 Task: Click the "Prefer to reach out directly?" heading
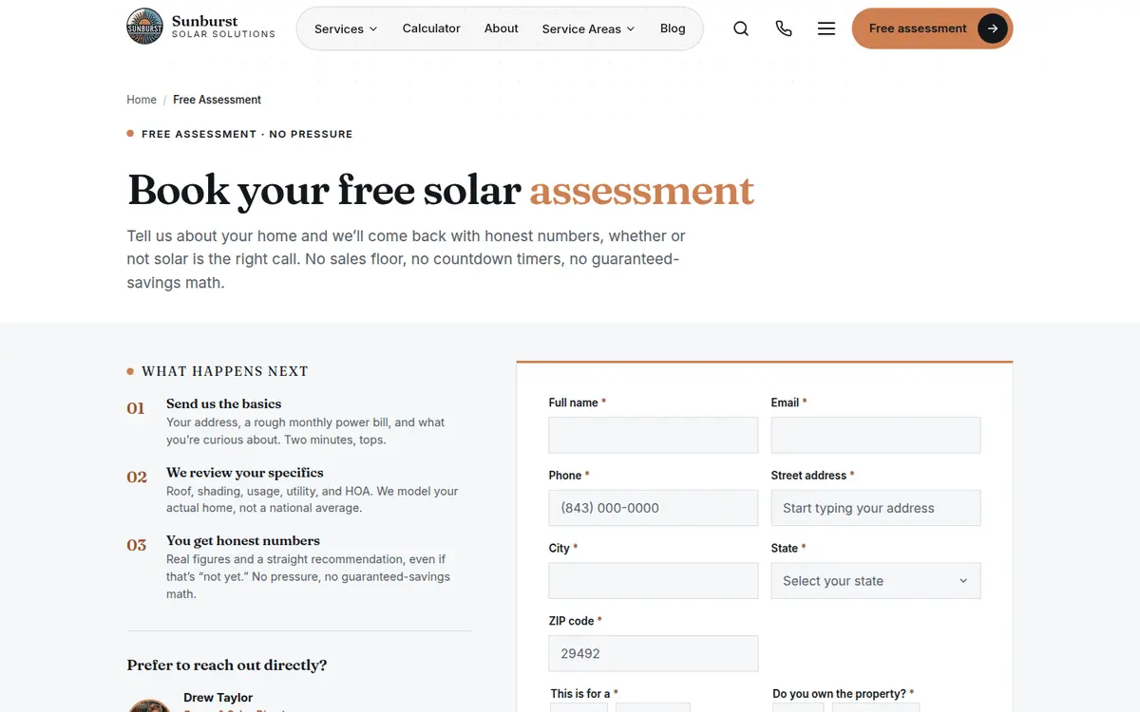pyautogui.click(x=226, y=665)
